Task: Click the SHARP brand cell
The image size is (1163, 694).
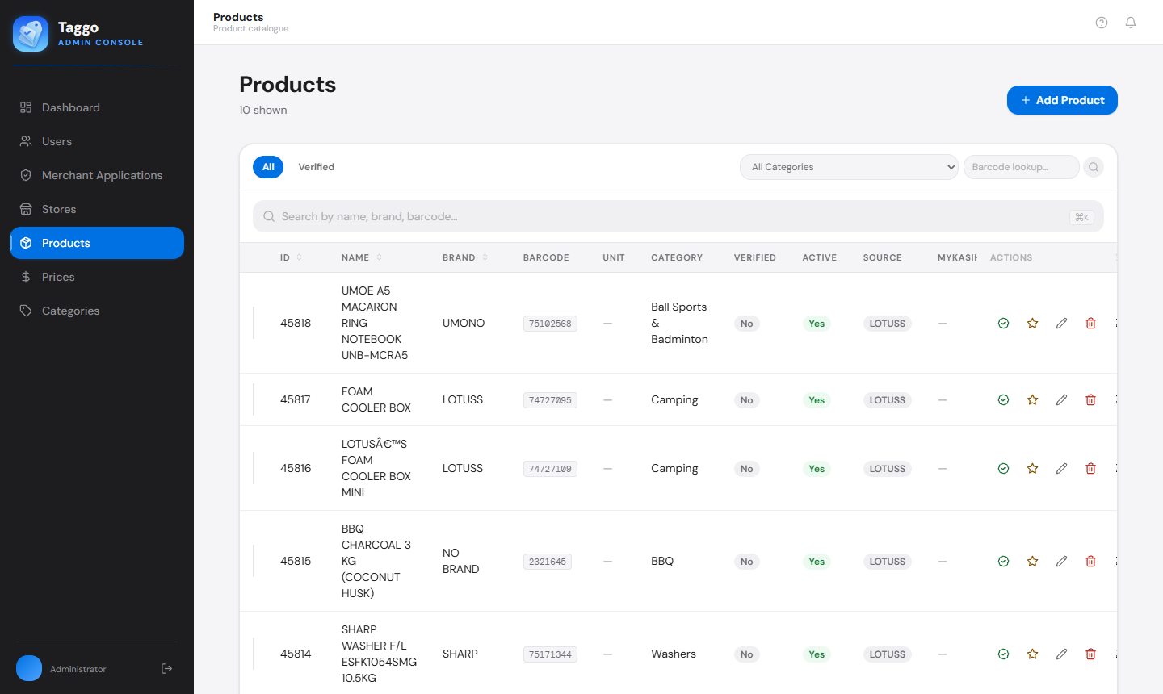Action: click(460, 654)
